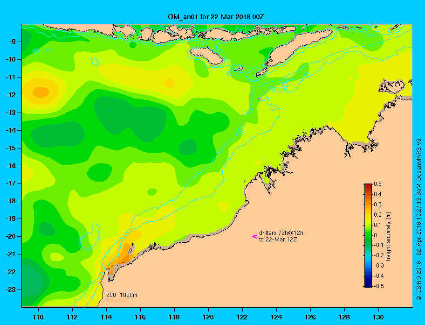This screenshot has width=425, height=325.
Task: Click the latitude label -23
Action: coord(11,290)
